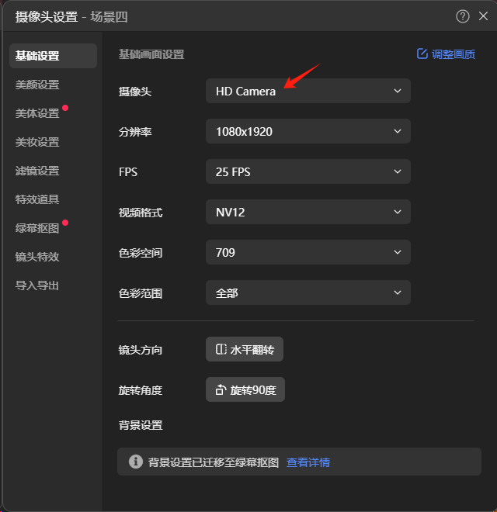The width and height of the screenshot is (497, 512).
Task: Click the FPS field label
Action: [128, 172]
